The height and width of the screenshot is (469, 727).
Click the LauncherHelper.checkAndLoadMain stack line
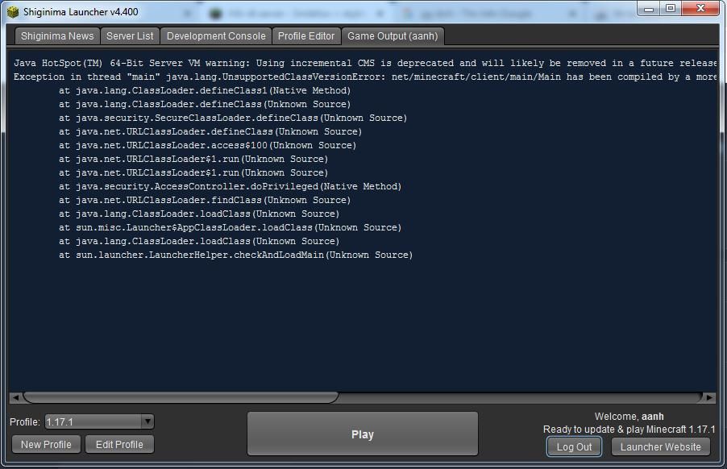[235, 255]
